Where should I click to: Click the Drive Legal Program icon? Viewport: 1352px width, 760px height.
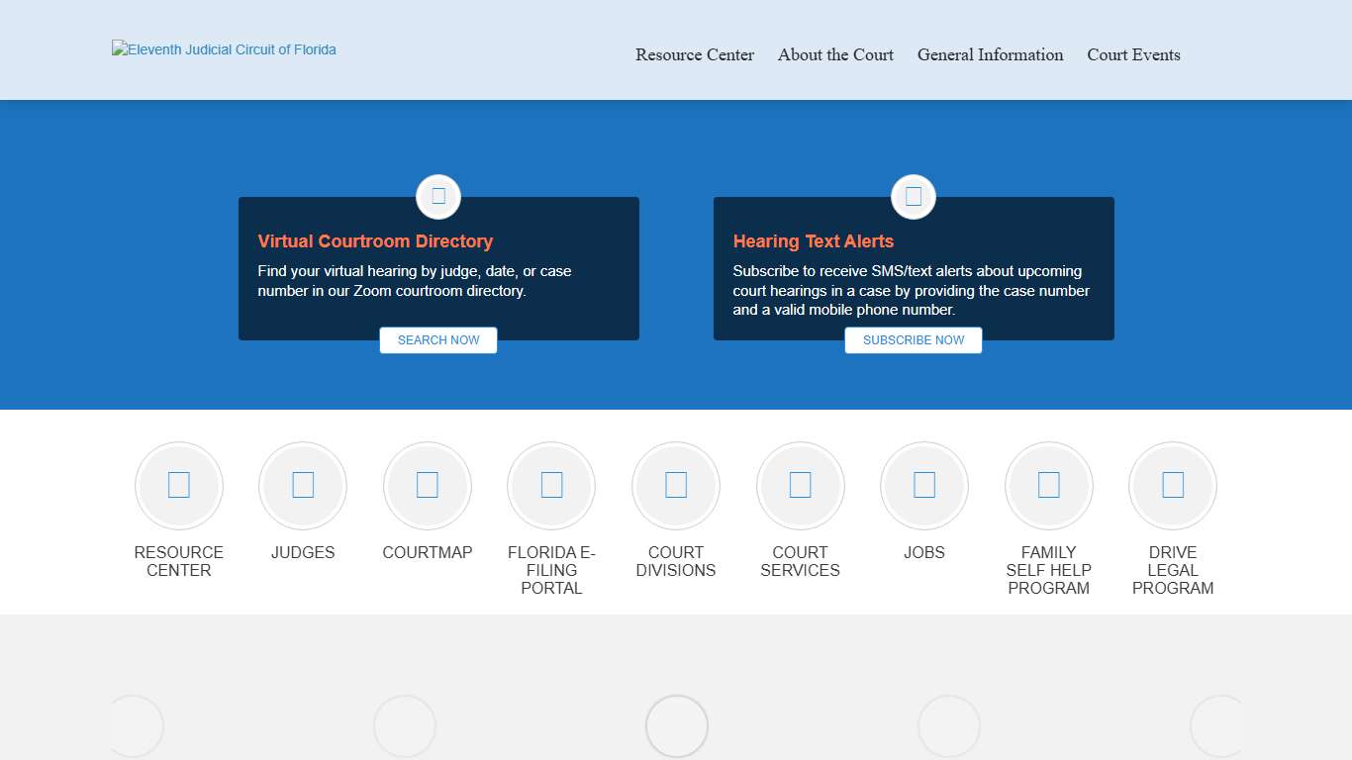(1173, 486)
